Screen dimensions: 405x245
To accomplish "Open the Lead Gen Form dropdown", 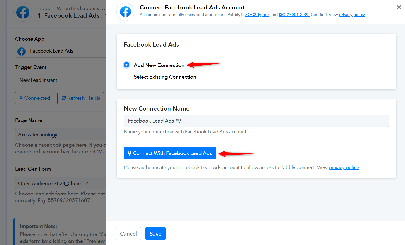I will [61, 183].
